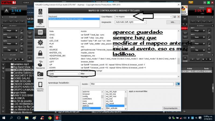Viewport: 215px width, 121px height.
Task: Open the Transmitir broadcast section
Action: [40, 65]
